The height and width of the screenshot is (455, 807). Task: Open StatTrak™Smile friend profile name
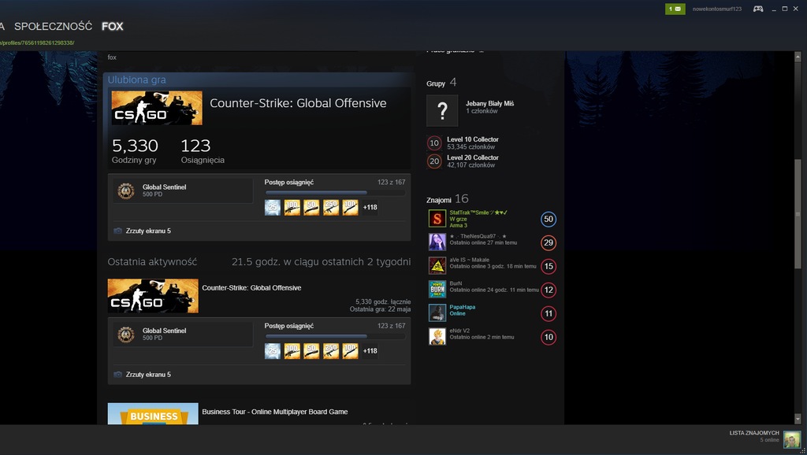478,213
